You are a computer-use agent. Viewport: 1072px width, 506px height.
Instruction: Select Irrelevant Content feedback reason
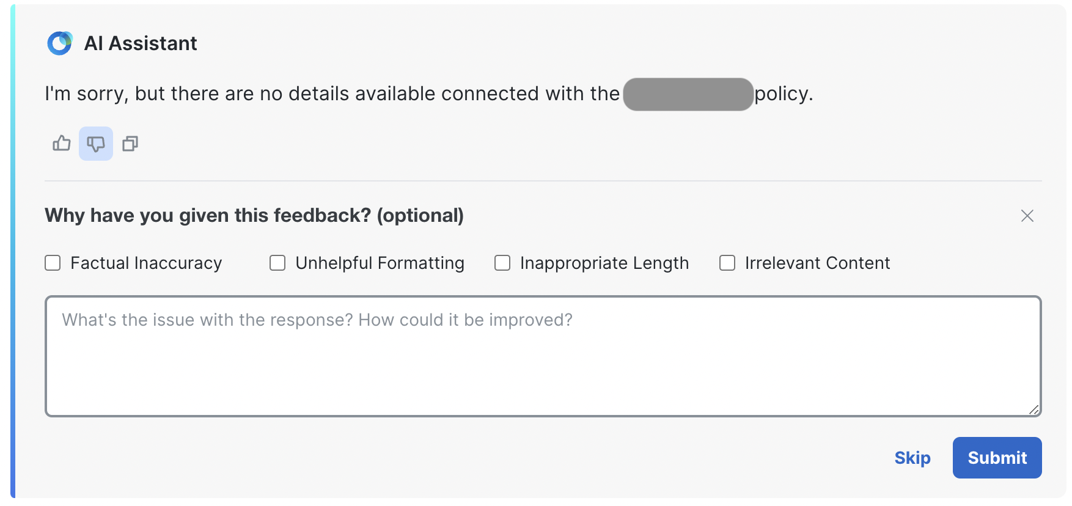point(727,263)
